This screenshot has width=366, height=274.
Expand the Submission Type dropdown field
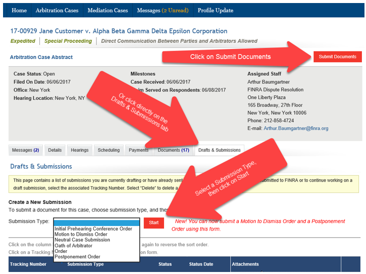pyautogui.click(x=96, y=222)
